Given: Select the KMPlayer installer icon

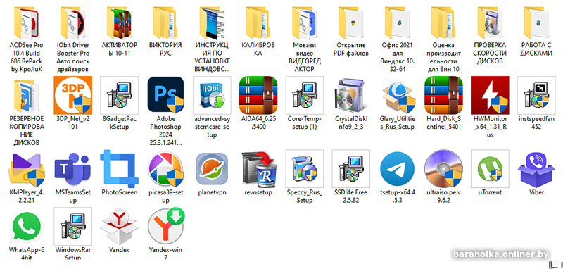Looking at the screenshot, I should (27, 169).
